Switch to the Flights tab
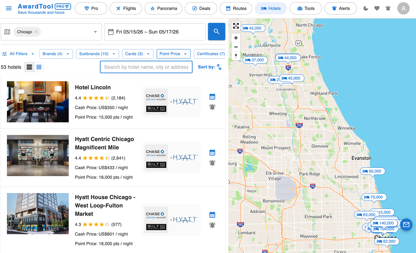 point(126,8)
